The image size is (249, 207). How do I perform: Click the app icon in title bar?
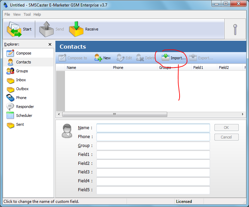click(5, 5)
